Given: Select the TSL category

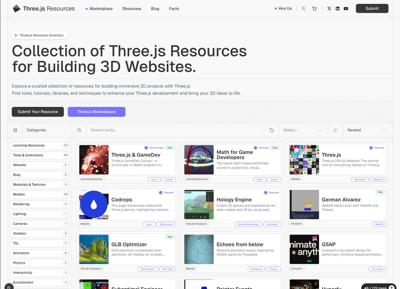Looking at the screenshot, I should (39, 243).
